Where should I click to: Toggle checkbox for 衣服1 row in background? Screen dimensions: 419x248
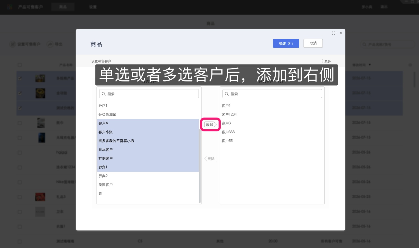[x=20, y=227]
